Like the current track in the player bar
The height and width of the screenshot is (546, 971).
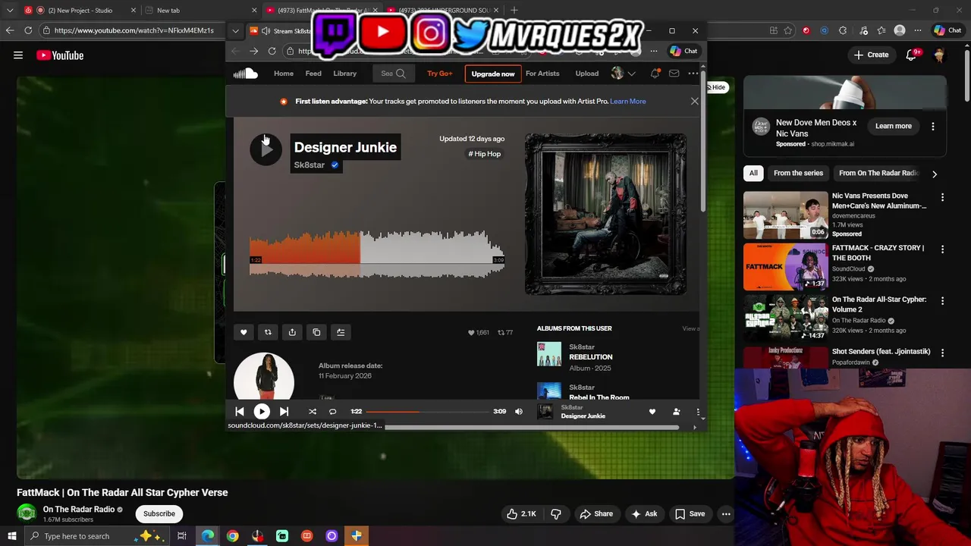tap(652, 412)
